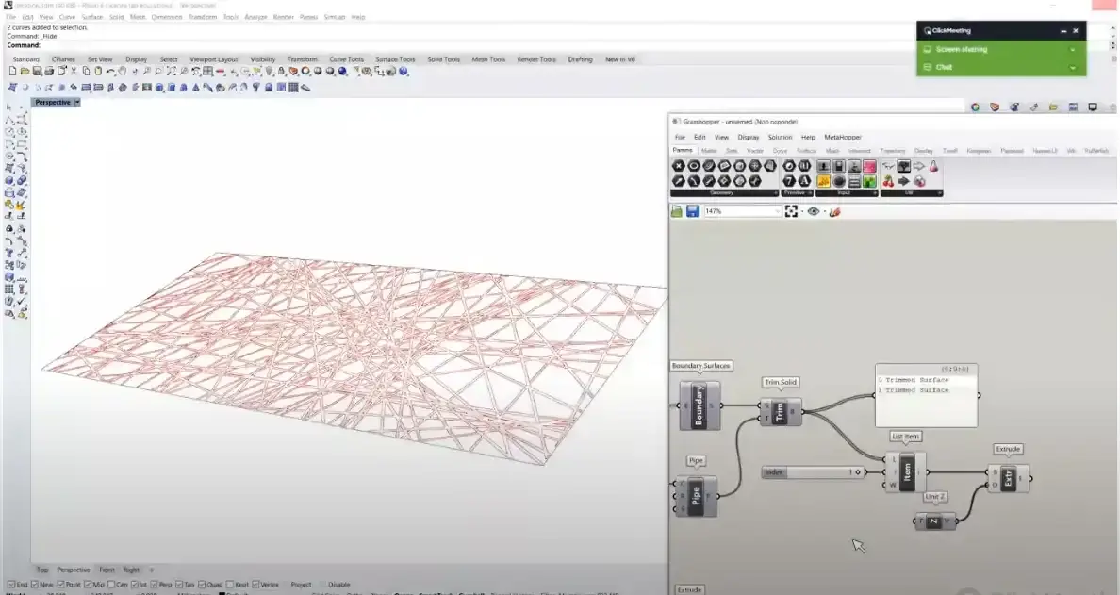Click the New file icon in Rhino toolbar

[x=12, y=71]
